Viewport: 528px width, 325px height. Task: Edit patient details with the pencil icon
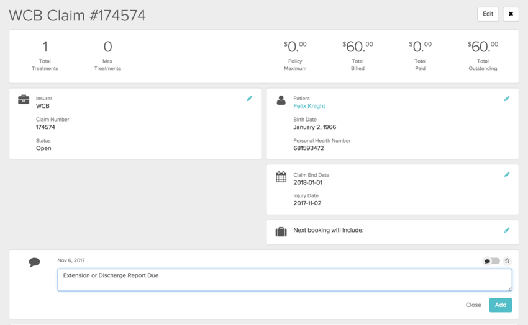tap(506, 99)
